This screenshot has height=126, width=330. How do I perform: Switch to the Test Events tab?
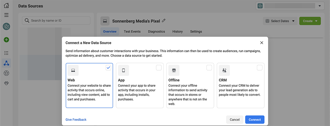[132, 32]
